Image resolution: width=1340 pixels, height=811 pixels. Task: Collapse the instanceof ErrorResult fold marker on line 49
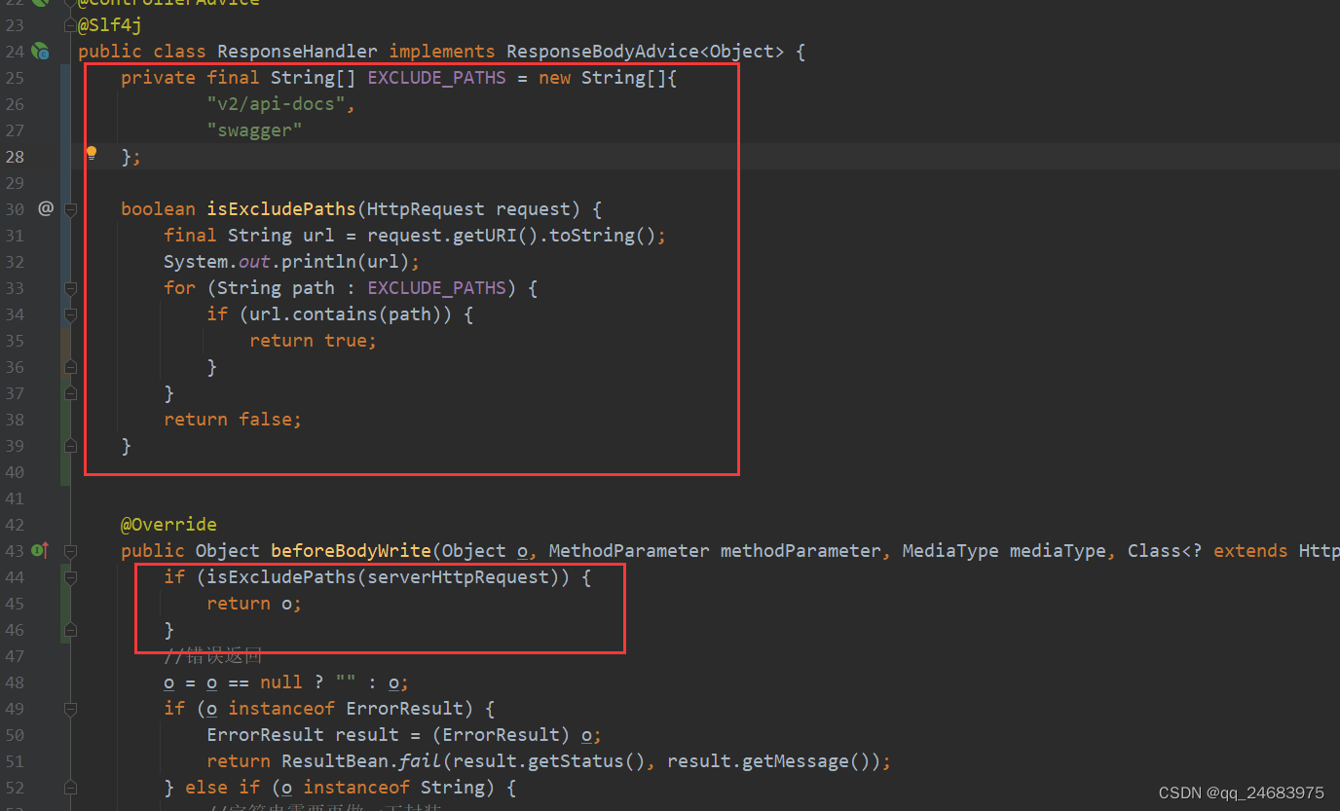tap(70, 709)
